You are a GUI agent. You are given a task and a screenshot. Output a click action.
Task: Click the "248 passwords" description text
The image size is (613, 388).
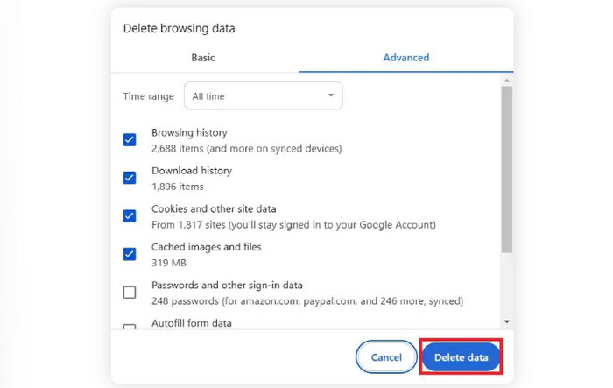pyautogui.click(x=307, y=301)
